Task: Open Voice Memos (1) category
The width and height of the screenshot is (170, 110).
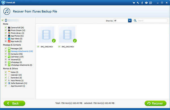Action: click(17, 80)
